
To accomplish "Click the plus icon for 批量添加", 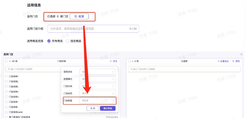I will tap(218, 61).
